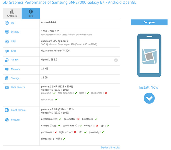Click the picture: 4.7 MP (2576 x 1932) text
The image size is (171, 150).
click(x=57, y=110)
